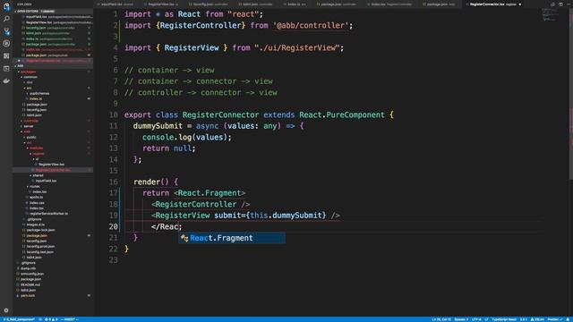Click the LF end-of-line indicator
The width and height of the screenshot is (573, 322).
click(x=486, y=319)
